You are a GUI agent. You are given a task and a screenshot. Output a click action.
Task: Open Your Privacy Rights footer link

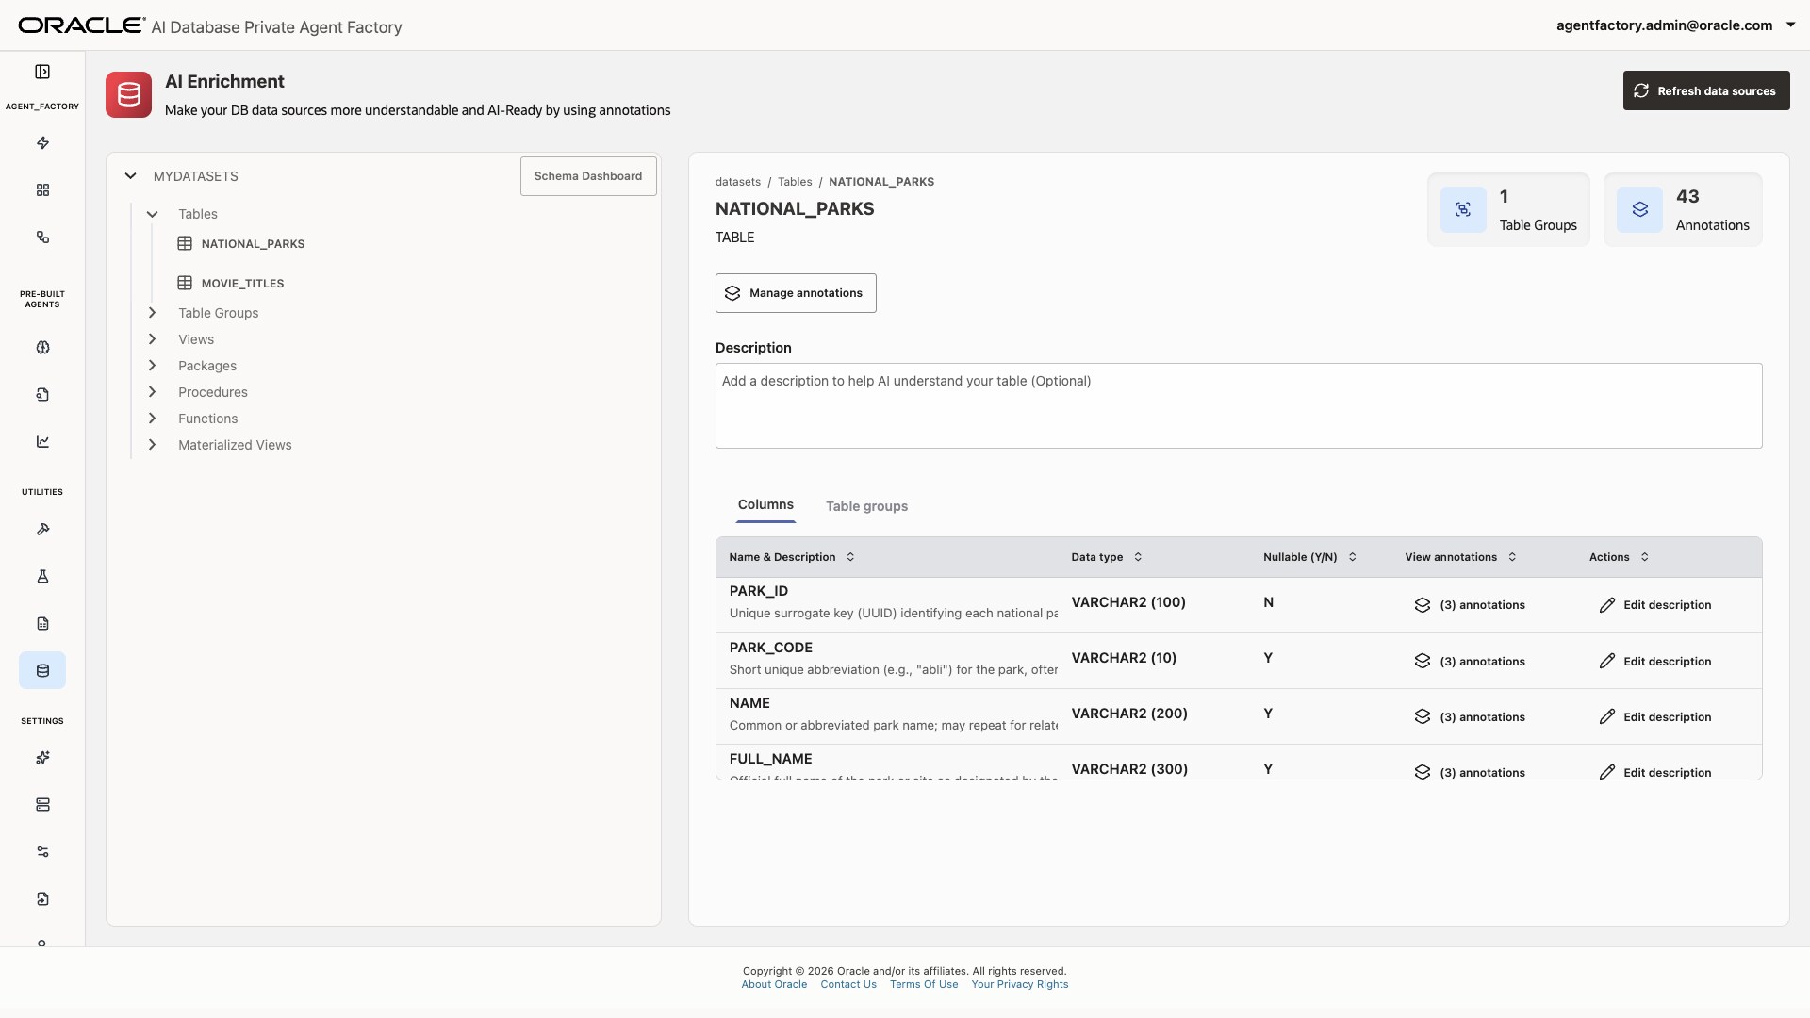click(1020, 985)
